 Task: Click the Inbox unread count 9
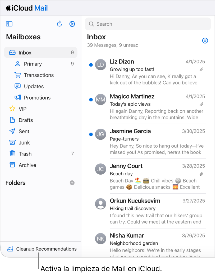[72, 53]
